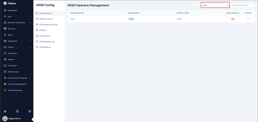Click the Environment column header
258x122 pixels.
pos(134,13)
